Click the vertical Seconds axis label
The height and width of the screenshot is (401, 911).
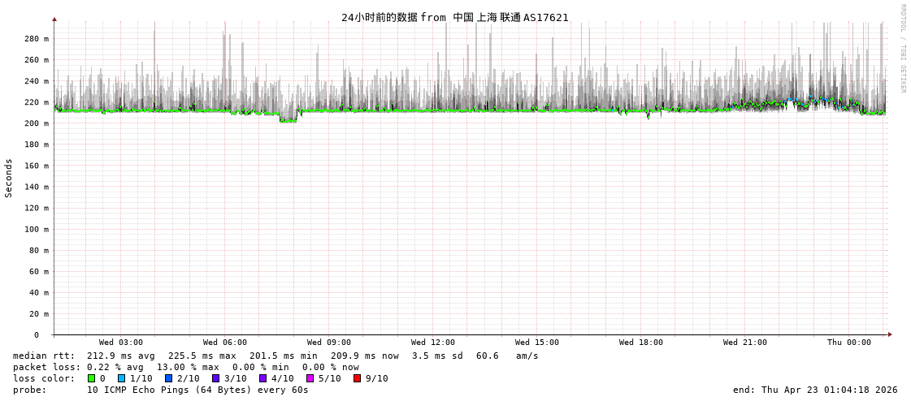pos(9,178)
